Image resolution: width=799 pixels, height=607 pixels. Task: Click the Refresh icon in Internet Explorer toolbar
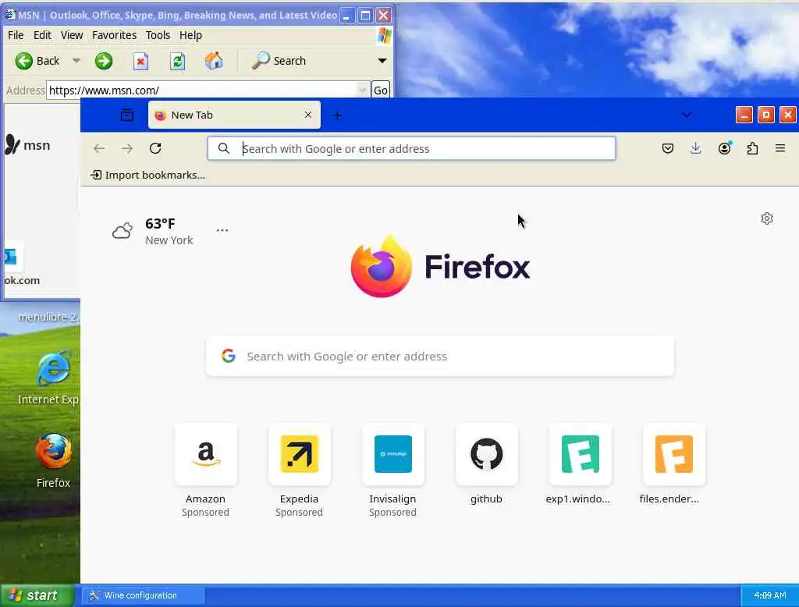(x=177, y=61)
